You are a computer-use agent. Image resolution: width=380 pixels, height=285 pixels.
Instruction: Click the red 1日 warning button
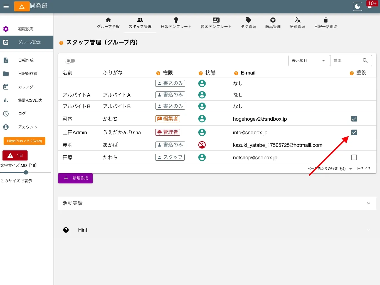tap(15, 155)
